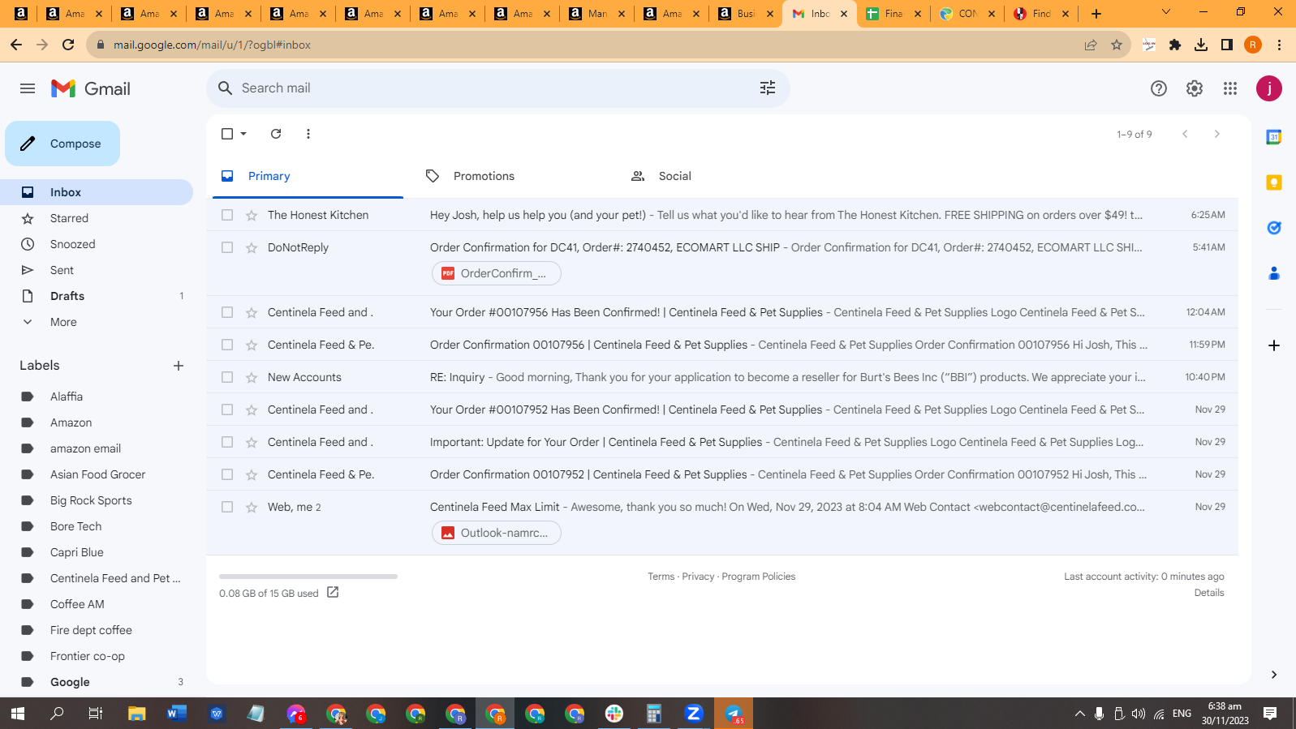Go to newer messages page

1185,134
